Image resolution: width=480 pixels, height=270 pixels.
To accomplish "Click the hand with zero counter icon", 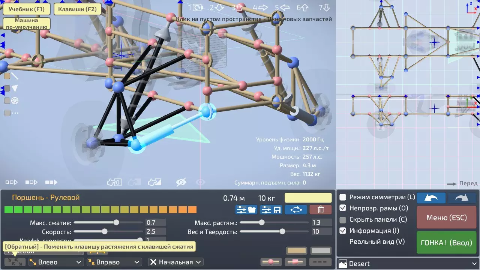I will 114,183.
